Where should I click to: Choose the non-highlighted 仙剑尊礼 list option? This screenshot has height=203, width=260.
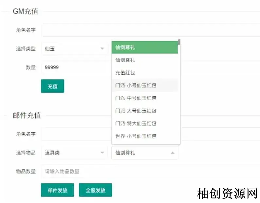coord(145,60)
